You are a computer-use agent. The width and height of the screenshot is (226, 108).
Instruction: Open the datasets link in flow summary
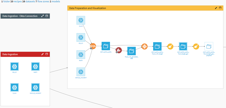click(30, 1)
